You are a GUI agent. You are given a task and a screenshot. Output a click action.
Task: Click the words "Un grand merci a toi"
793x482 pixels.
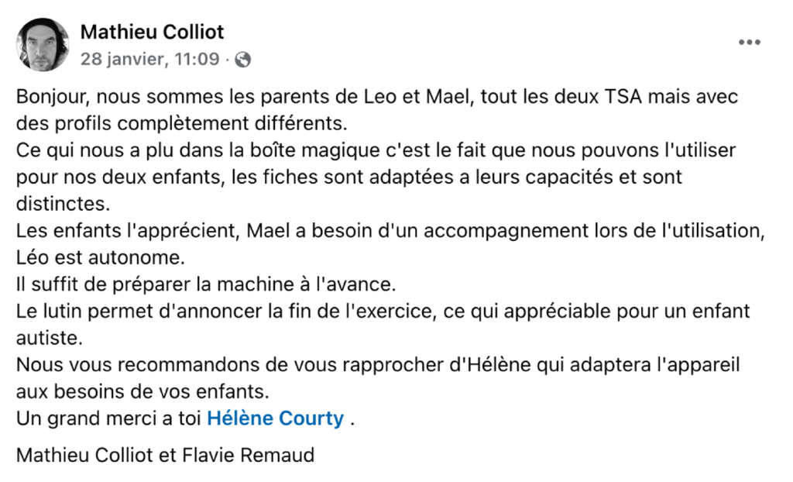tap(108, 418)
